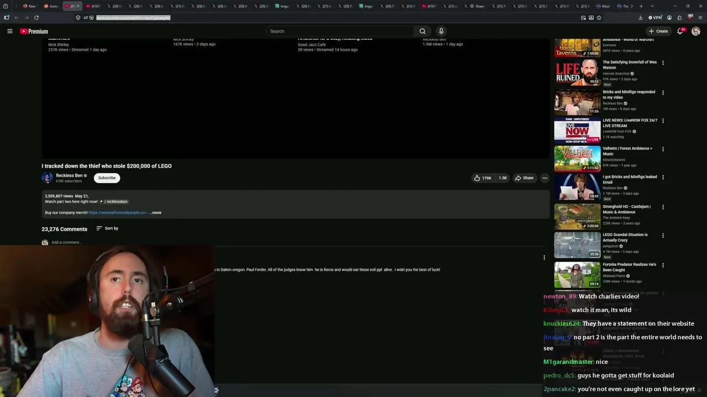The width and height of the screenshot is (707, 397).
Task: Open the Sort by comments dropdown
Action: 107,228
